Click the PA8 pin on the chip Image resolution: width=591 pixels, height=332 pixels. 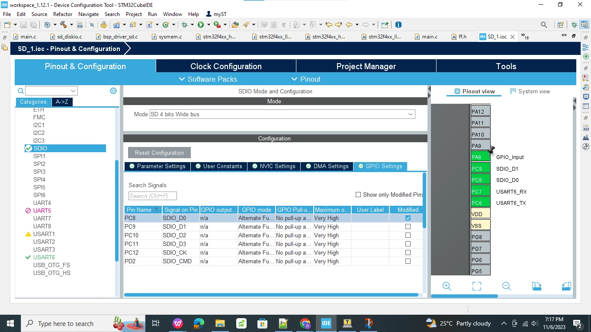[x=480, y=157]
